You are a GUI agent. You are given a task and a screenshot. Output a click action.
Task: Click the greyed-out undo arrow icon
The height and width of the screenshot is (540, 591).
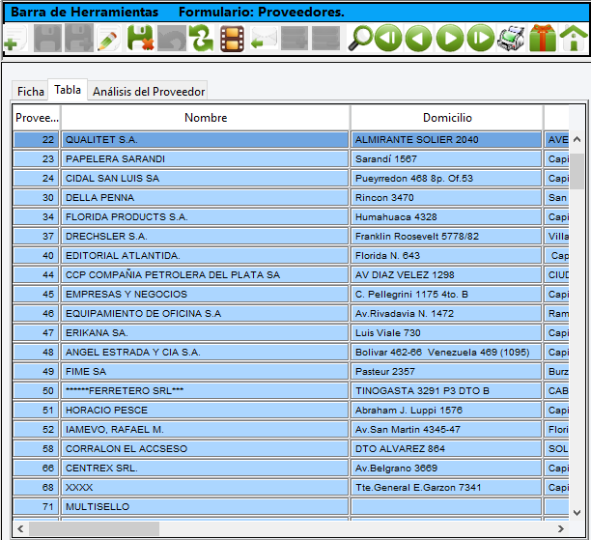[172, 38]
